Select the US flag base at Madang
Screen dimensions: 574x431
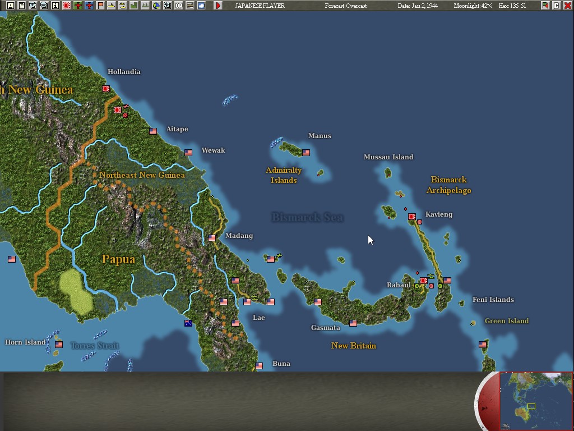pos(212,238)
